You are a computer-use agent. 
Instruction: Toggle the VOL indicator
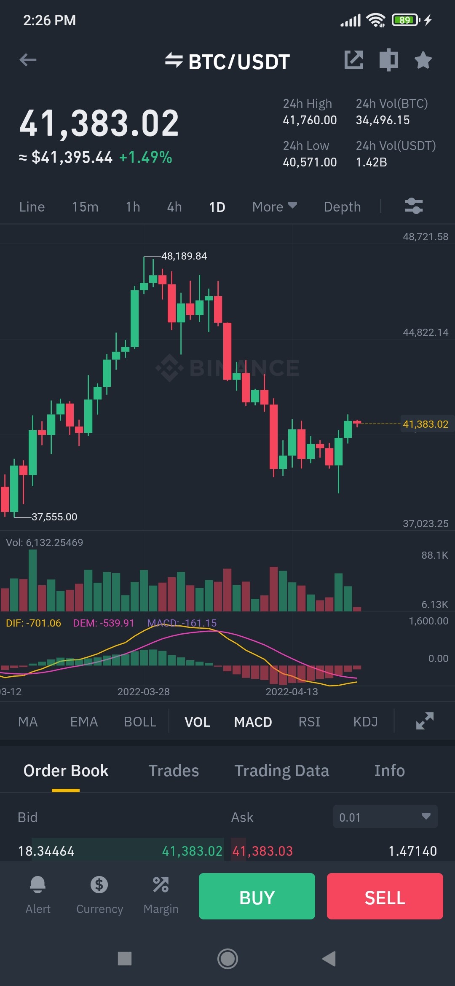click(x=197, y=722)
